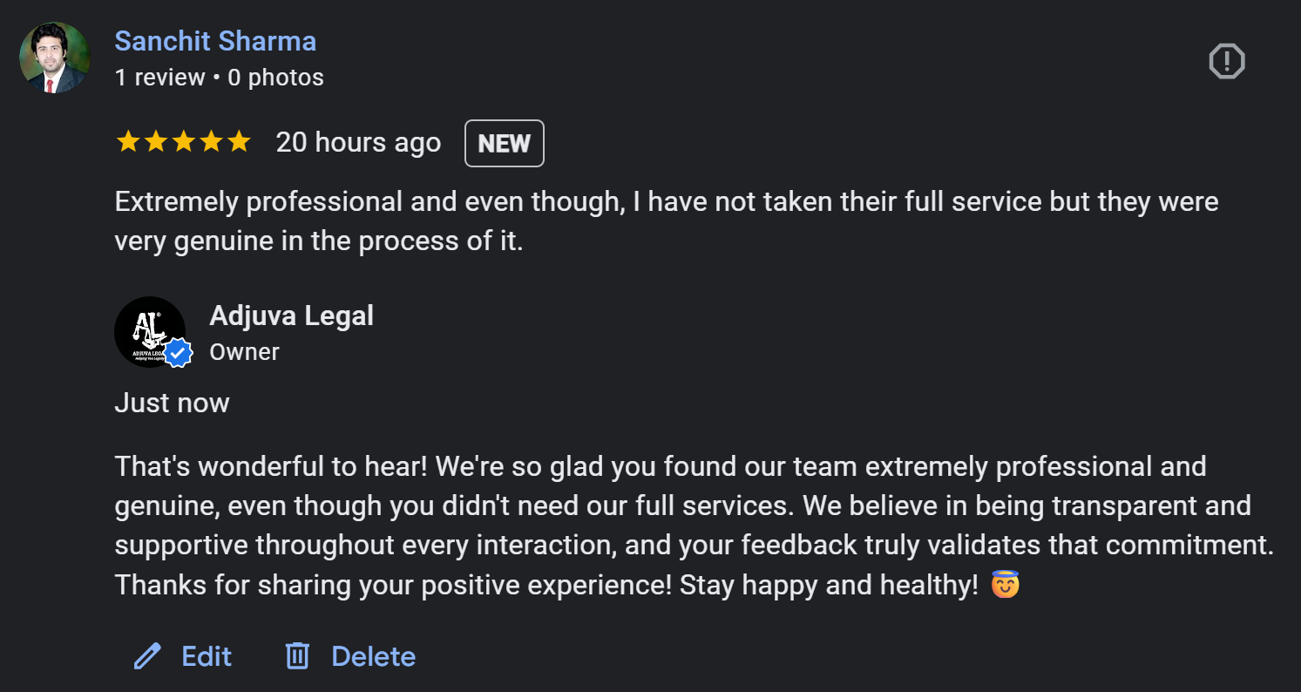Click the NEW badge beside the timestamp

505,143
